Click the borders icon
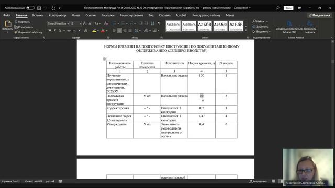The height and width of the screenshot is (188, 335). (155, 31)
